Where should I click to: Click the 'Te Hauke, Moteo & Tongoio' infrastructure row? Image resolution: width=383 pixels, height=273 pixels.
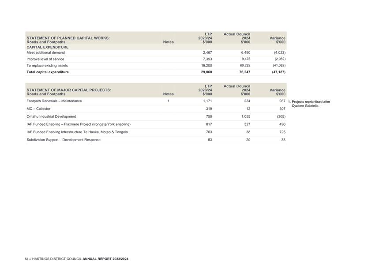(x=156, y=132)
